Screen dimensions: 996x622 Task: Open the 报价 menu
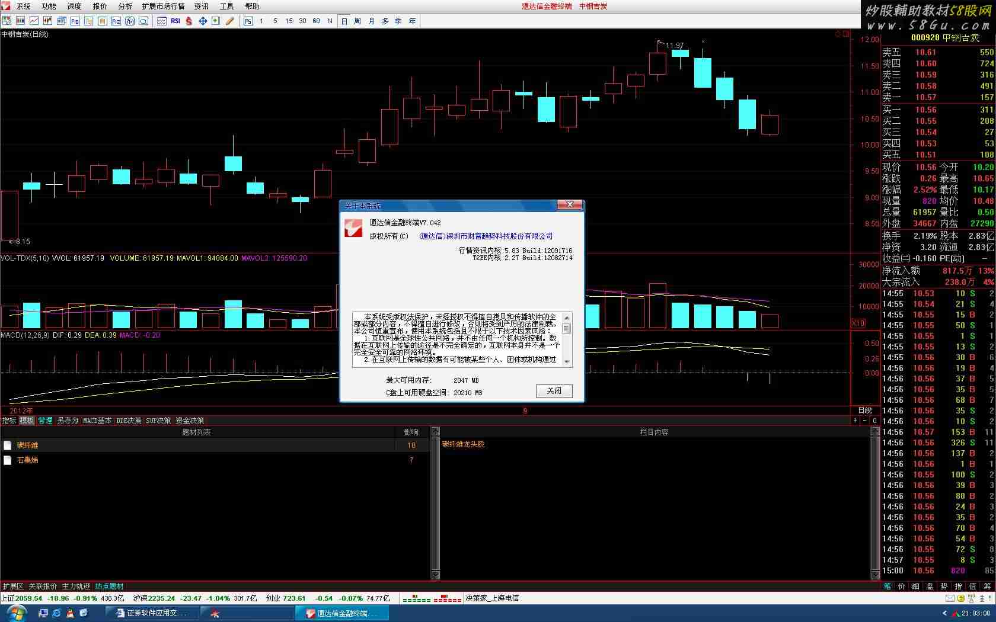[x=100, y=7]
